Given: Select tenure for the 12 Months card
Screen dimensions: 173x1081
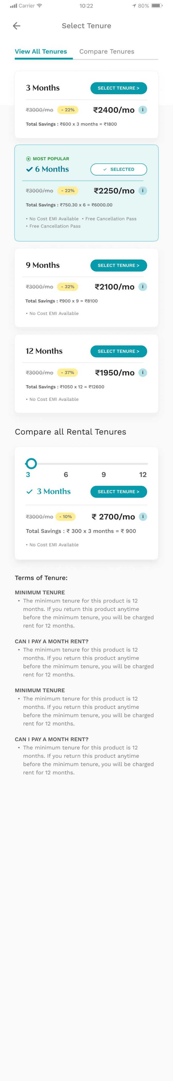Looking at the screenshot, I should (x=119, y=351).
